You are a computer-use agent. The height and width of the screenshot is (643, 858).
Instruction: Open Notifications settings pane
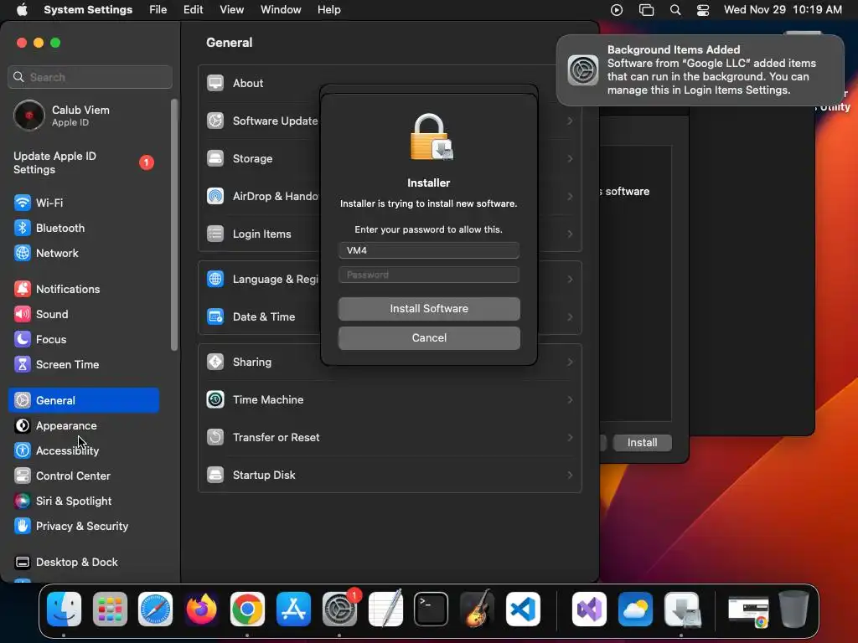point(84,289)
